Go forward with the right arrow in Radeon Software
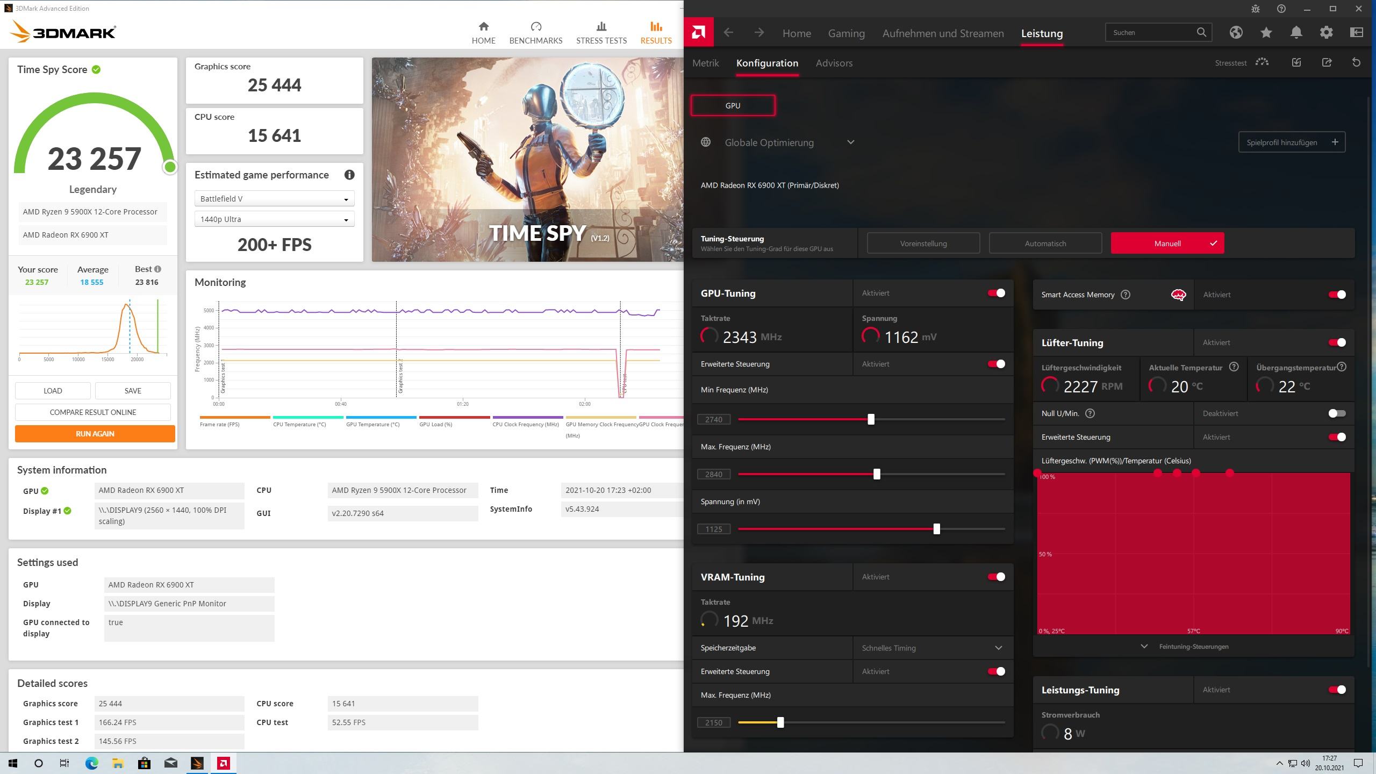 coord(759,33)
